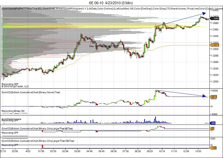Click the 1.3280 price axis label
This screenshot has height=158, width=223.
(214, 55)
